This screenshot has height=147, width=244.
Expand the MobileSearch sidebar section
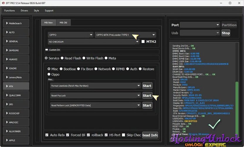pyautogui.click(x=16, y=23)
